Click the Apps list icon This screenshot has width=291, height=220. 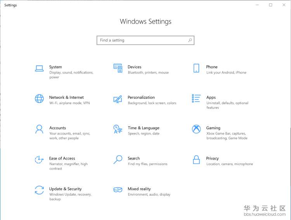[196, 98]
